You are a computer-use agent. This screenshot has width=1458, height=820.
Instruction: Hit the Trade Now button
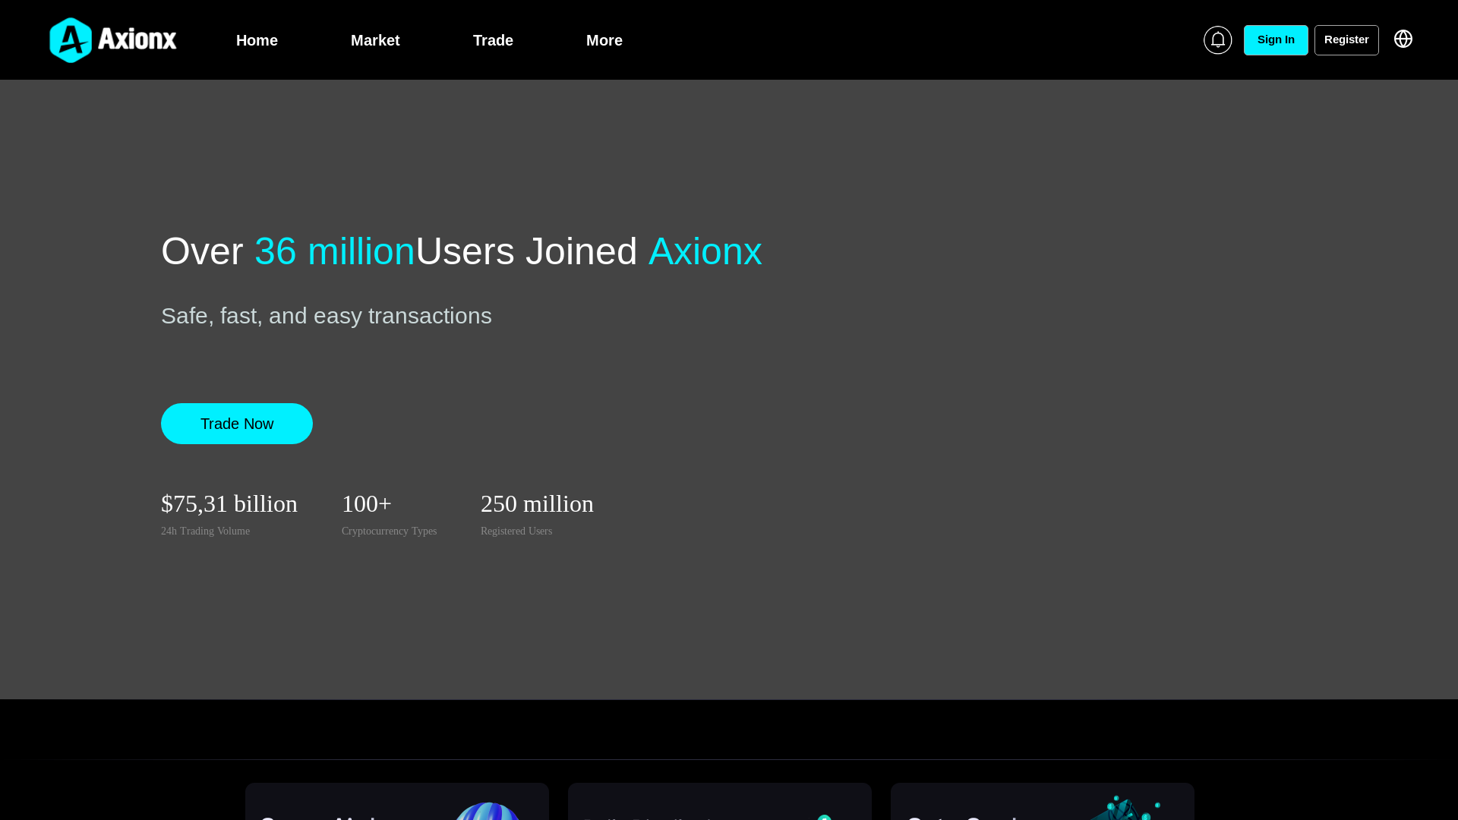(x=237, y=424)
